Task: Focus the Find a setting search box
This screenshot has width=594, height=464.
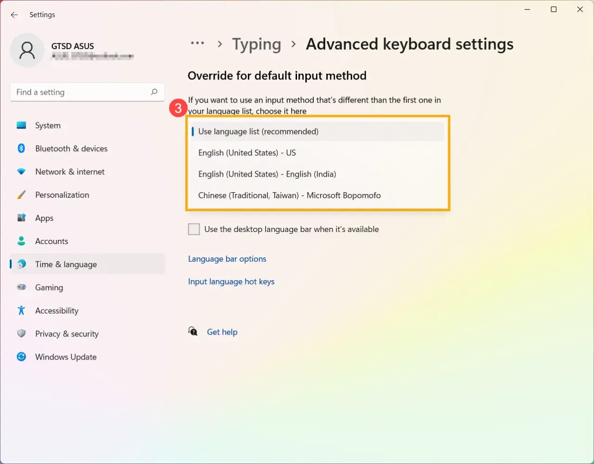Action: (x=87, y=92)
